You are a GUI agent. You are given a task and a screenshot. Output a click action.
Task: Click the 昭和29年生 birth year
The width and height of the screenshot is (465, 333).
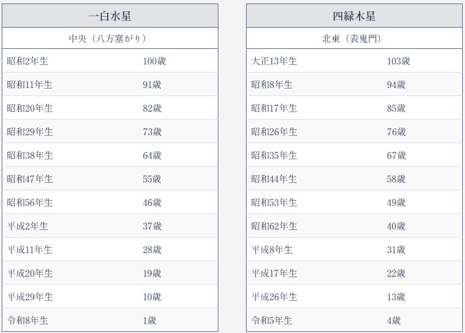[x=30, y=132]
